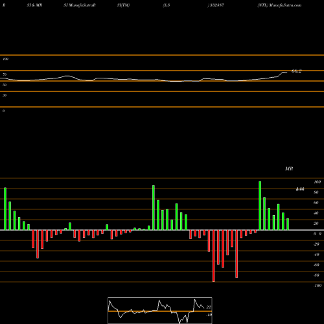Click the longest red bar reaching -100
Screen dimensions: 324x324
click(214, 256)
